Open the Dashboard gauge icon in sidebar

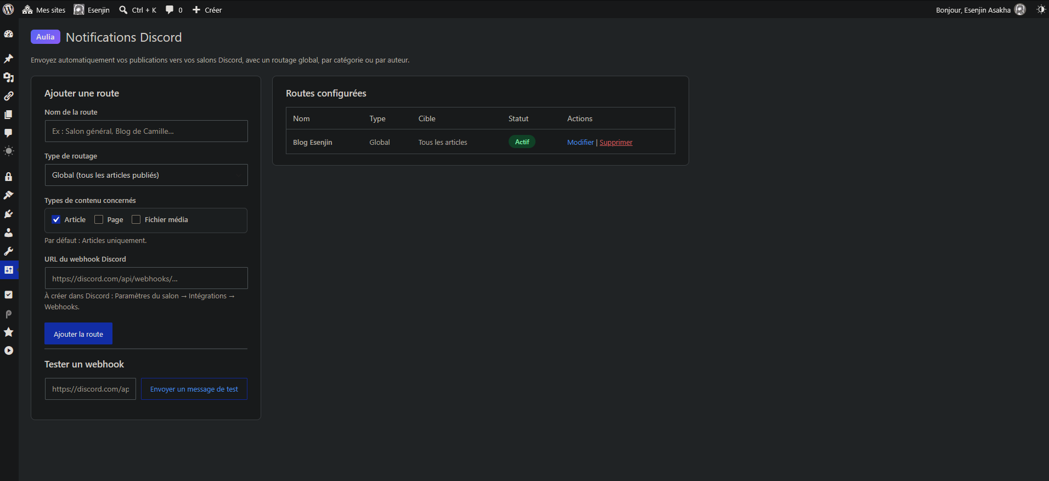pos(9,34)
